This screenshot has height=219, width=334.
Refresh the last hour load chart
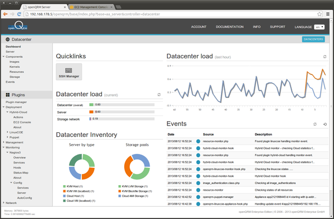pos(325,57)
